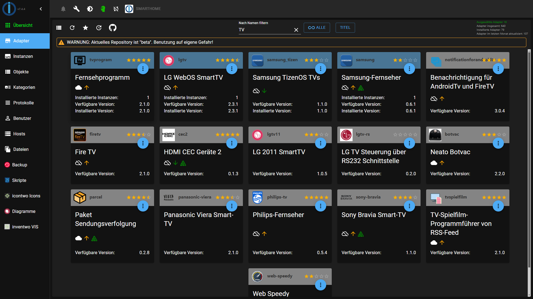Open options menu on lgtv-rs card
Image resolution: width=533 pixels, height=299 pixels.
[x=409, y=143]
